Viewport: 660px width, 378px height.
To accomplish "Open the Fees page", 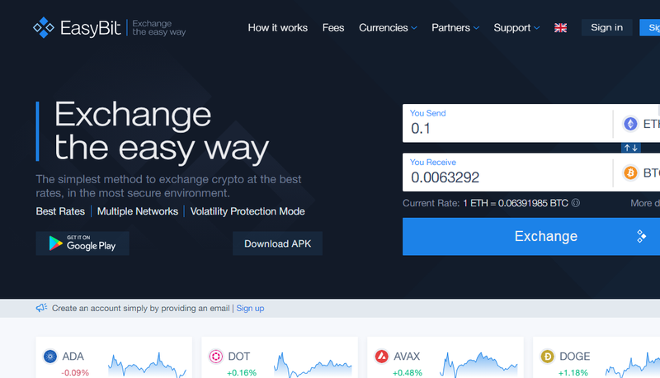I will 333,28.
